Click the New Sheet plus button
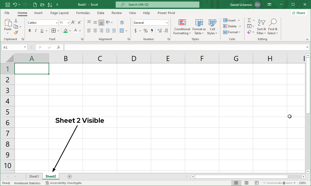Viewport: 311px width, 186px height. 69,176
